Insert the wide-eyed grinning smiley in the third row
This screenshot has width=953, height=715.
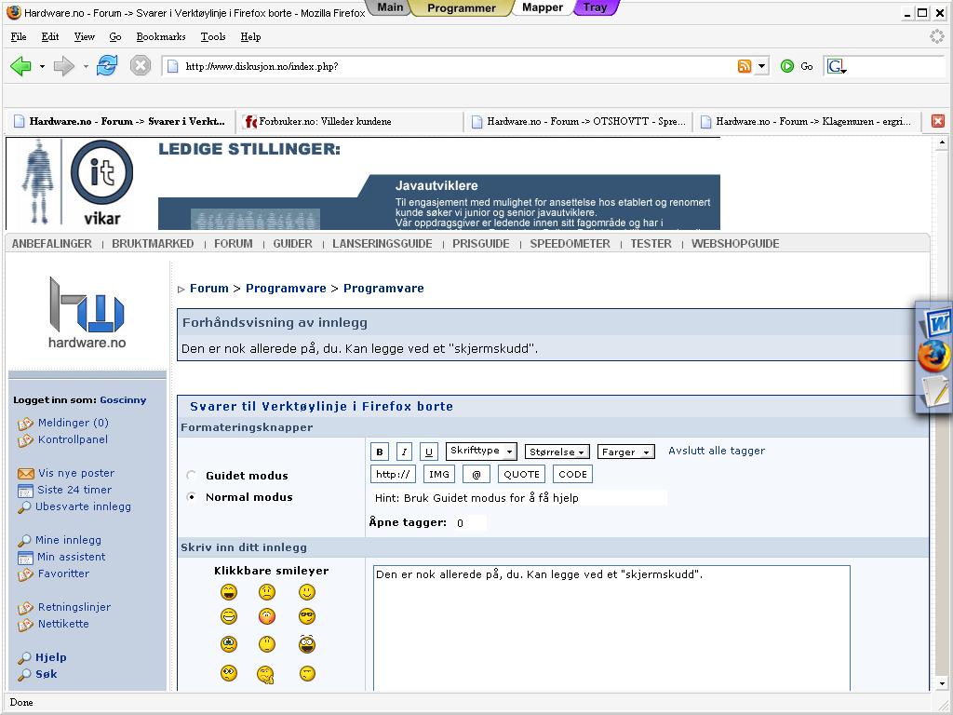(x=307, y=644)
